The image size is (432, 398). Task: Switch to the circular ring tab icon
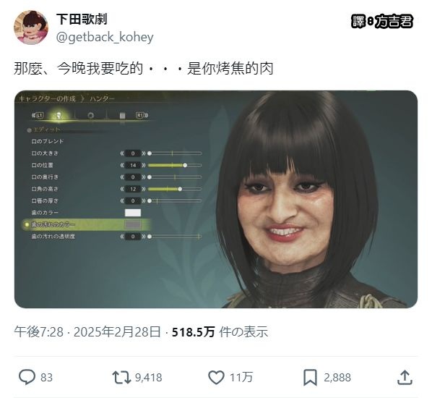pos(90,115)
